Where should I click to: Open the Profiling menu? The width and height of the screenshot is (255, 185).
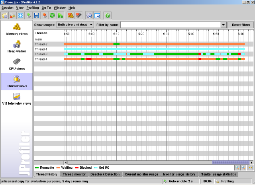[x=33, y=8]
